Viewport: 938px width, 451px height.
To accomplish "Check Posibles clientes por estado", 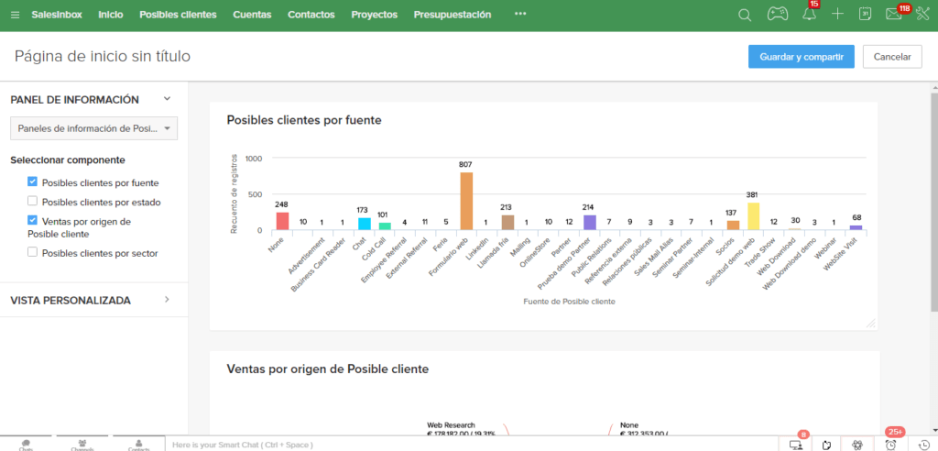I will pyautogui.click(x=32, y=201).
